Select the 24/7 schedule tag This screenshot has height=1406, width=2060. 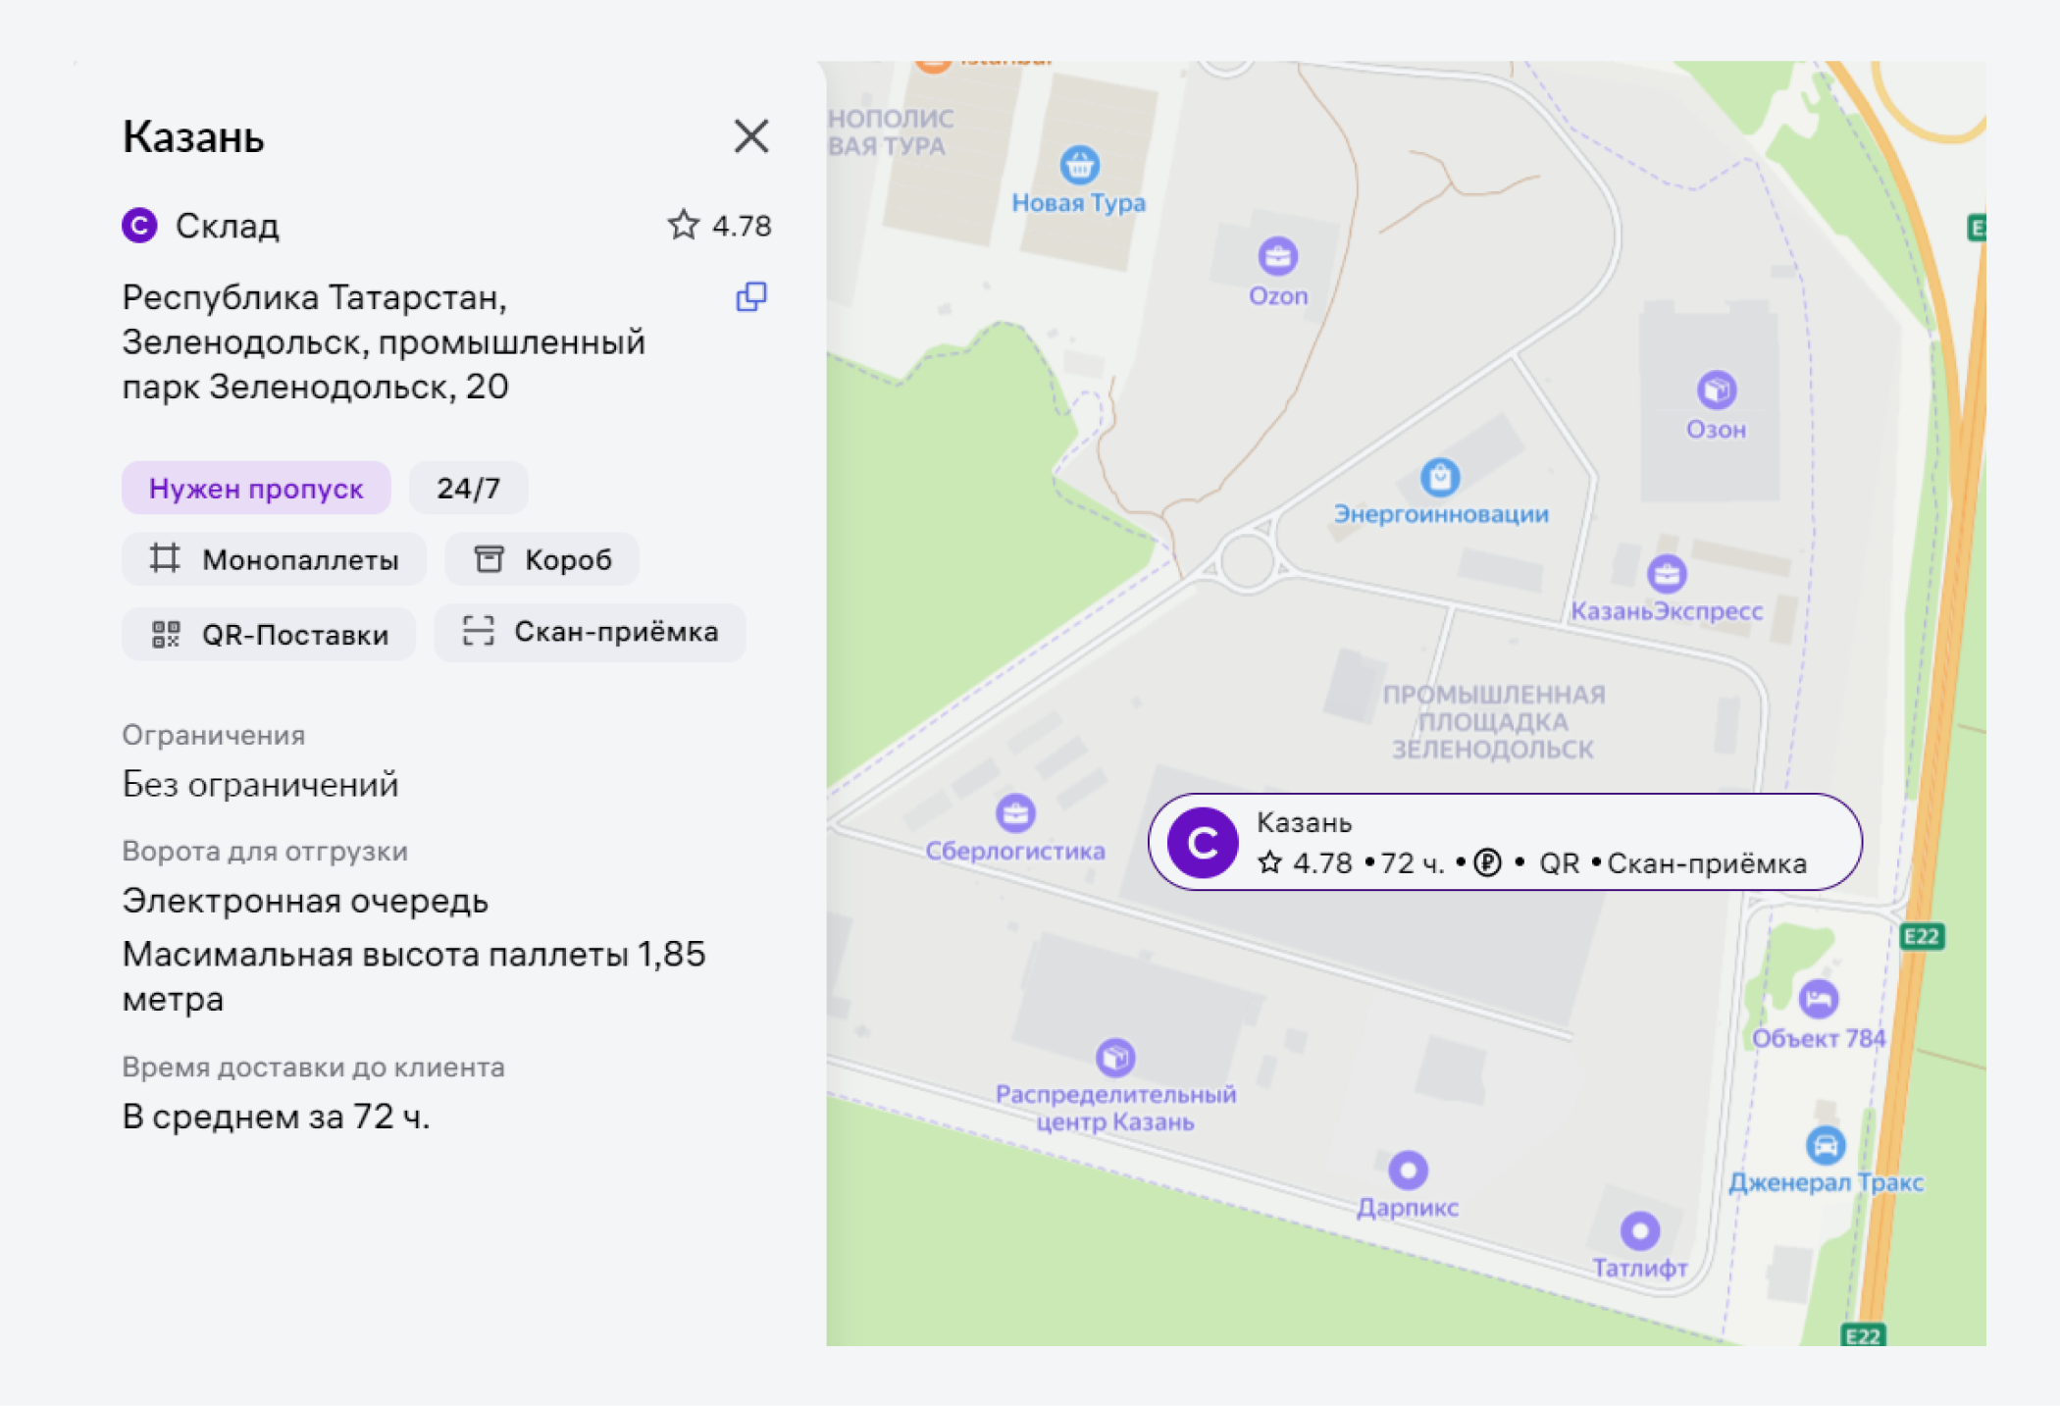pyautogui.click(x=469, y=488)
